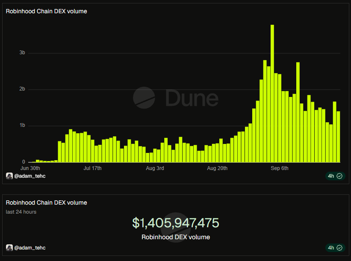Click the 0 y-axis label
This screenshot has height=261, width=351.
[x=24, y=162]
